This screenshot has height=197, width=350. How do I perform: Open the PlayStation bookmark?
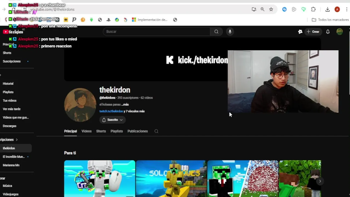click(108, 20)
